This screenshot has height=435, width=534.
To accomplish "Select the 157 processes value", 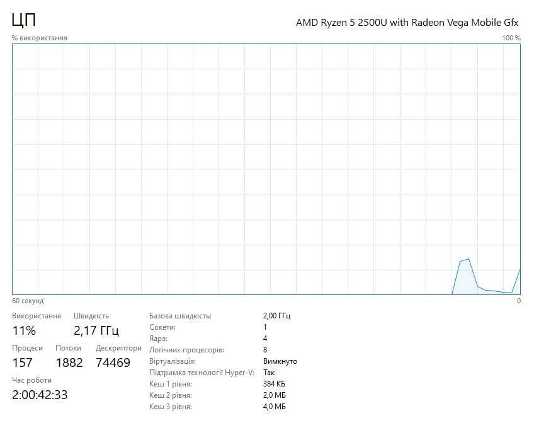I will tap(23, 362).
